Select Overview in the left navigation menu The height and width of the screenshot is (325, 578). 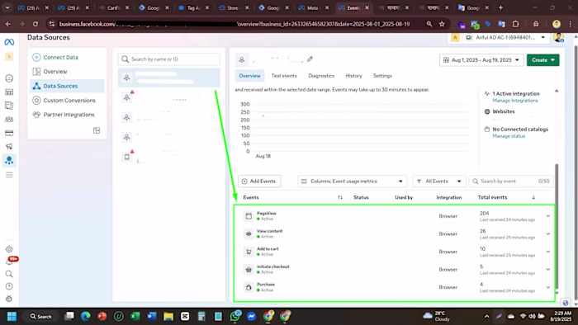point(67,72)
